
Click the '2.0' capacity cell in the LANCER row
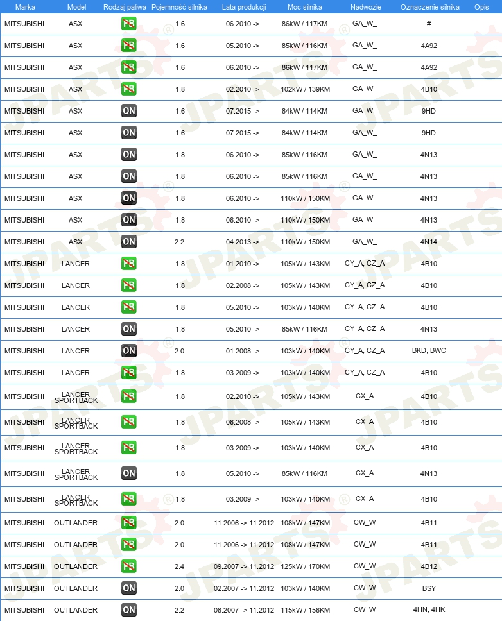[180, 350]
